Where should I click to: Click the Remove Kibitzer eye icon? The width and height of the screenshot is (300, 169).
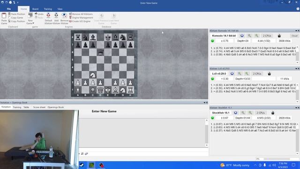point(64,15)
